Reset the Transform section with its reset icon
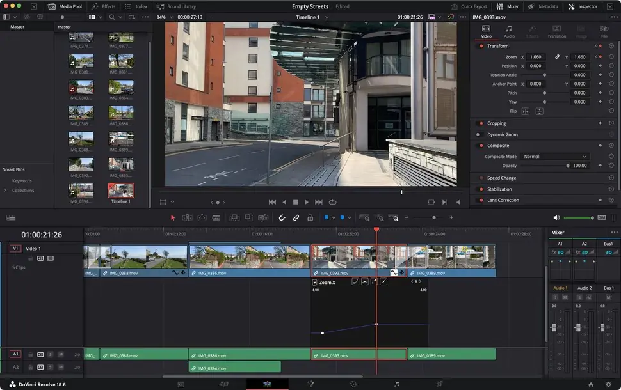This screenshot has width=621, height=390. (x=611, y=46)
